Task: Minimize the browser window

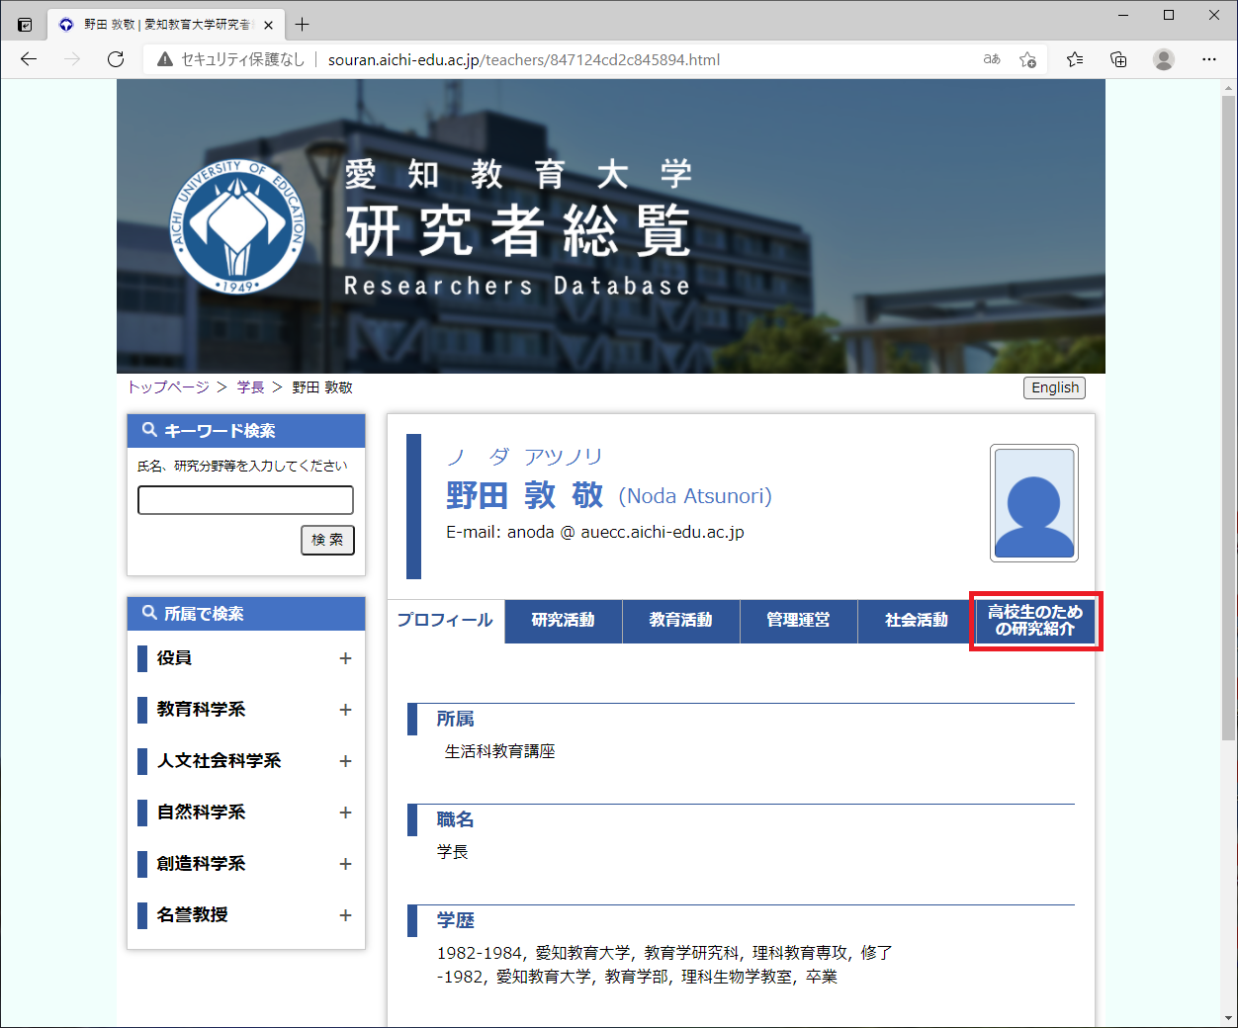Action: (1123, 15)
